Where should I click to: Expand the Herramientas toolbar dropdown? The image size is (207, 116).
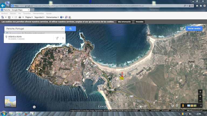(52, 17)
